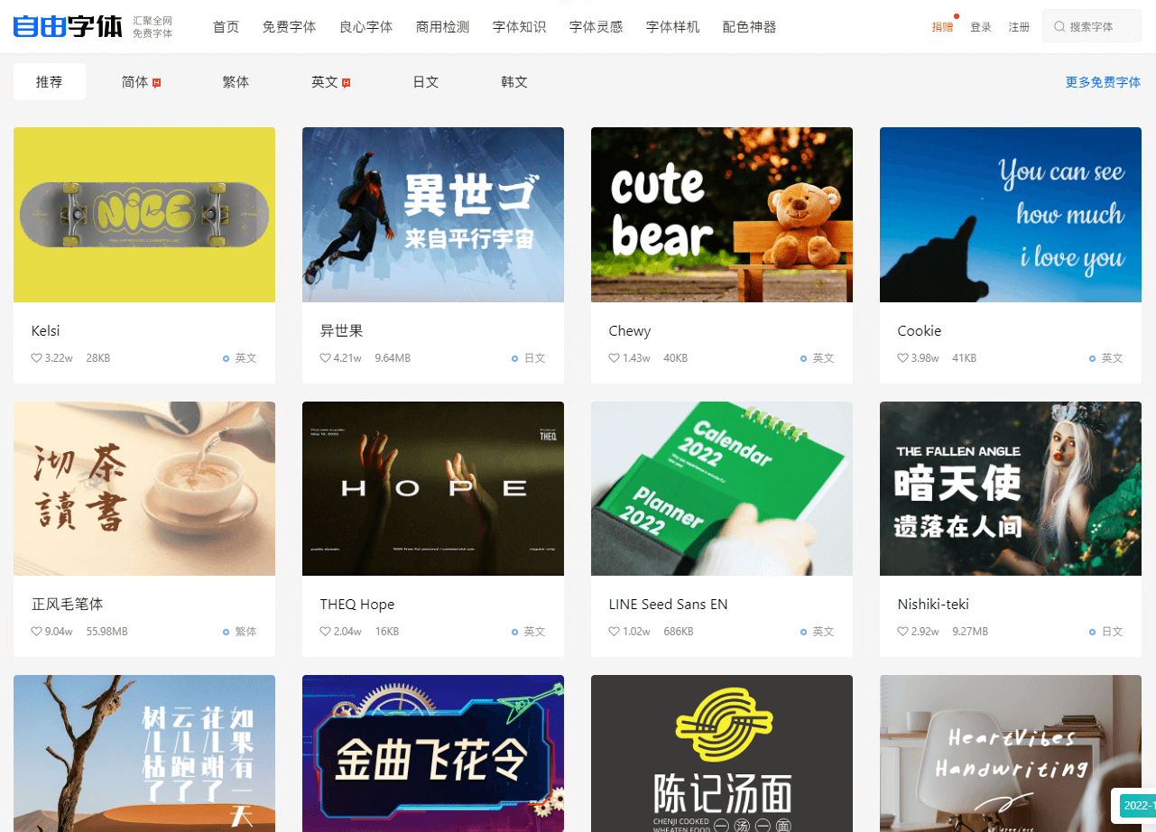Like THEQ Hope using heart icon

click(326, 632)
